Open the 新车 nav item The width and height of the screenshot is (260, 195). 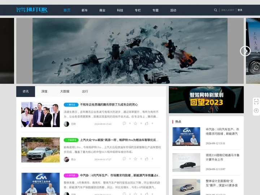(84, 10)
